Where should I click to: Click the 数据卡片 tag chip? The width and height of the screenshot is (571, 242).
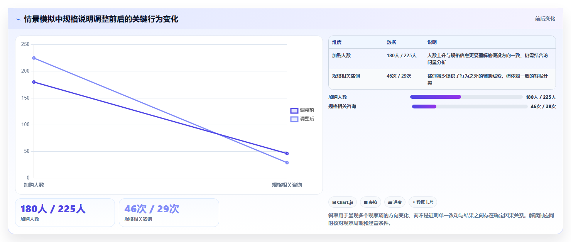(423, 202)
